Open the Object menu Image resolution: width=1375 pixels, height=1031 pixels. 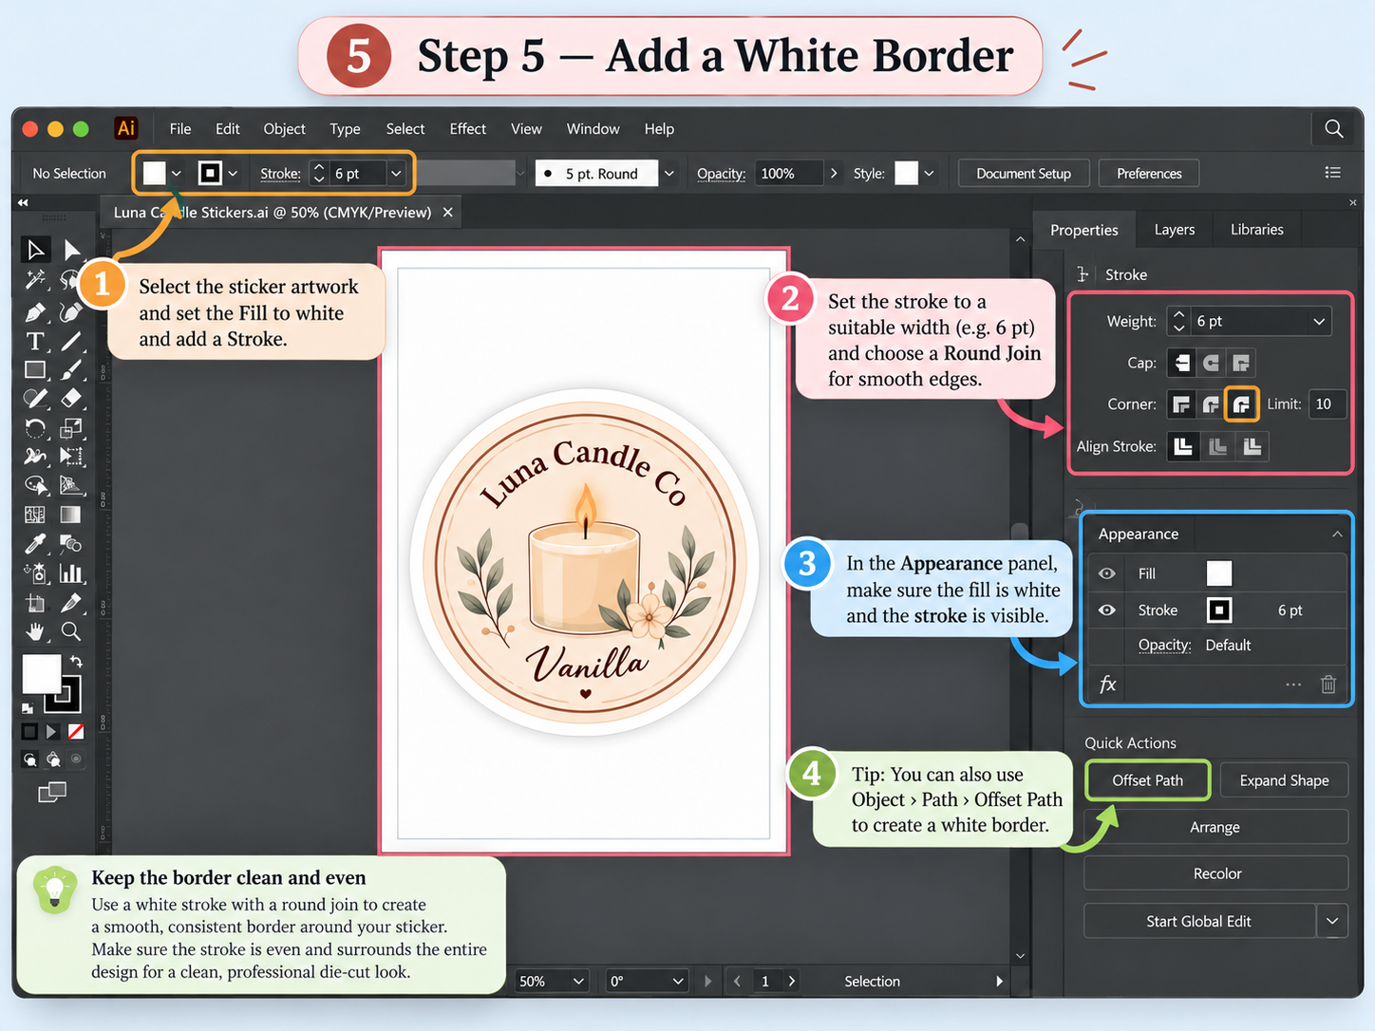point(284,129)
